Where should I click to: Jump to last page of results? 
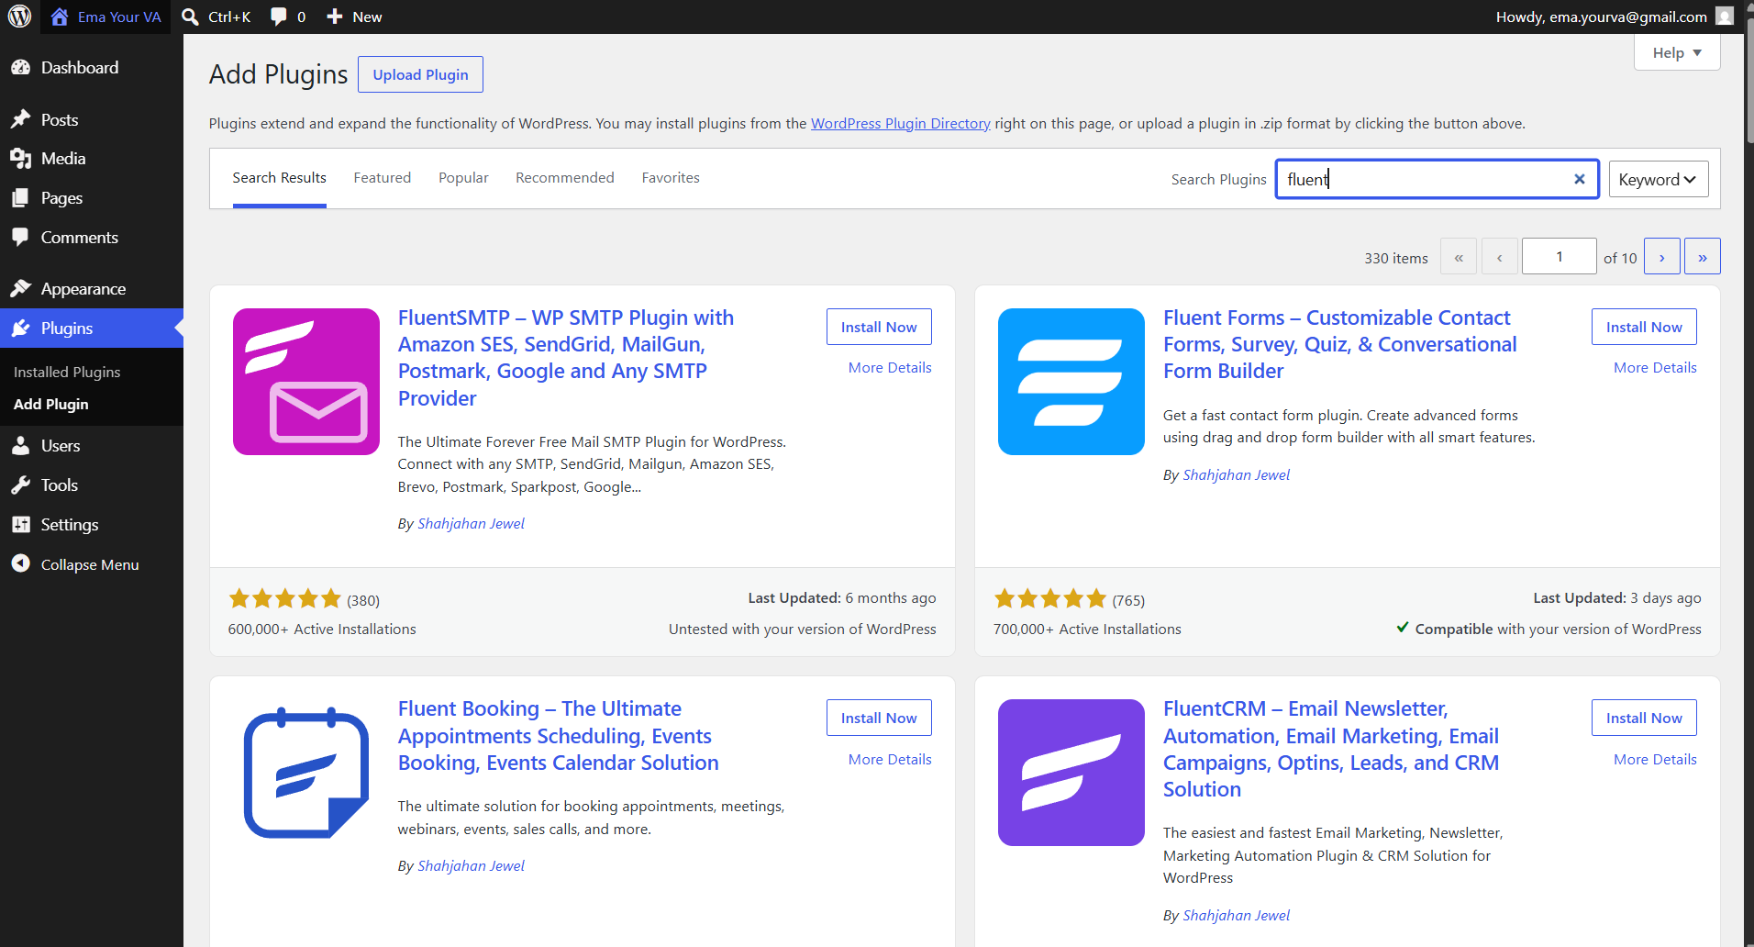click(1702, 257)
